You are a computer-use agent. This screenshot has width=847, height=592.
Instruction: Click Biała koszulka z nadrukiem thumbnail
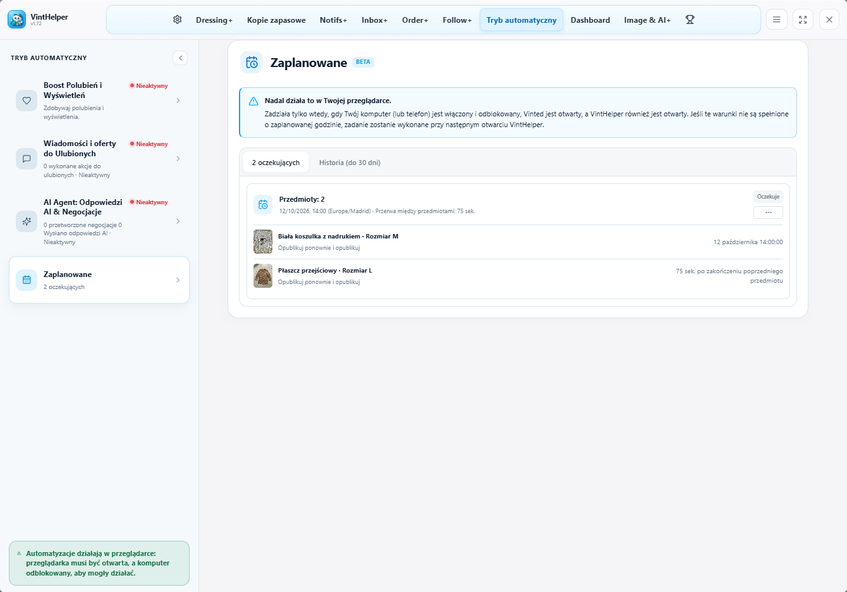263,242
